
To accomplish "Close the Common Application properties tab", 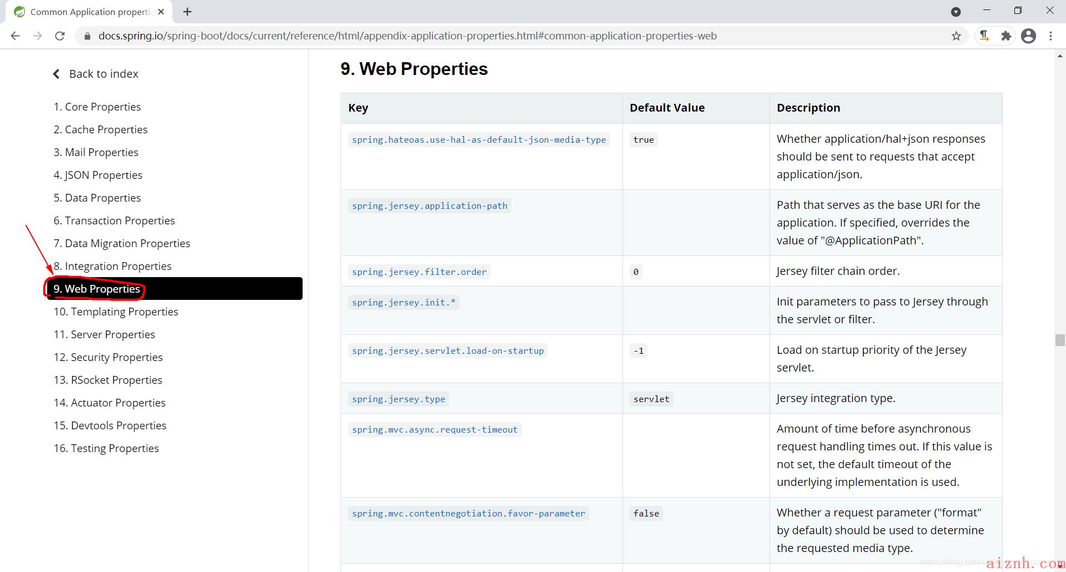I will pyautogui.click(x=161, y=12).
